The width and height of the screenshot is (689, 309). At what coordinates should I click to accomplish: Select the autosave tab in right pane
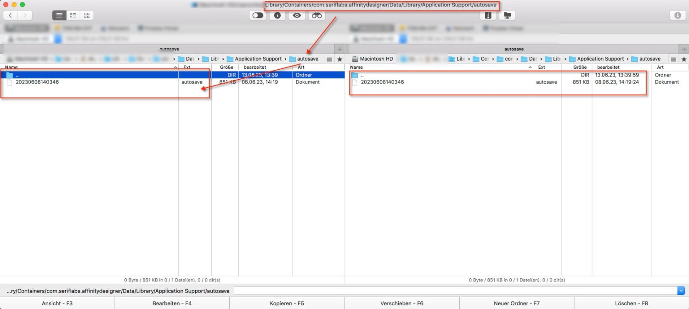click(514, 49)
